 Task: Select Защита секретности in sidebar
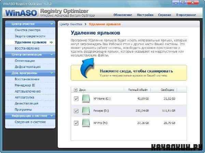pos(30,36)
